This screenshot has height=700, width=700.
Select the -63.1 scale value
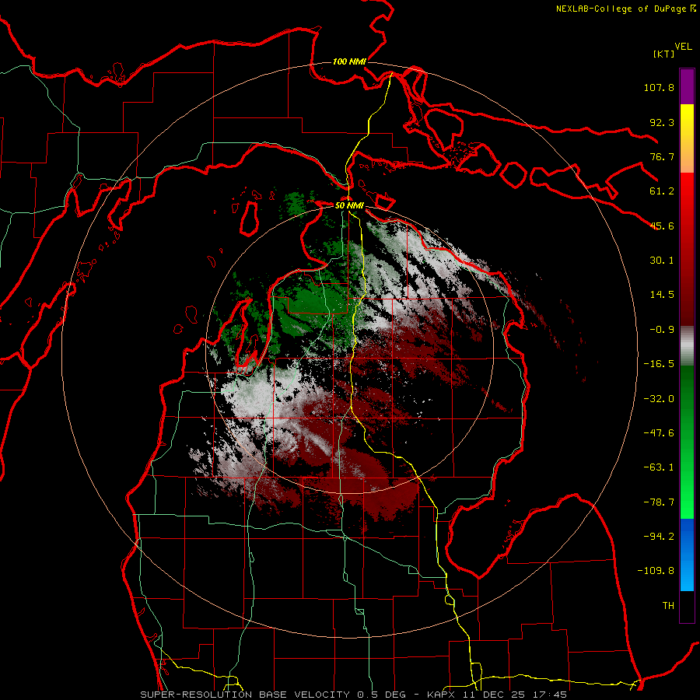(x=659, y=467)
